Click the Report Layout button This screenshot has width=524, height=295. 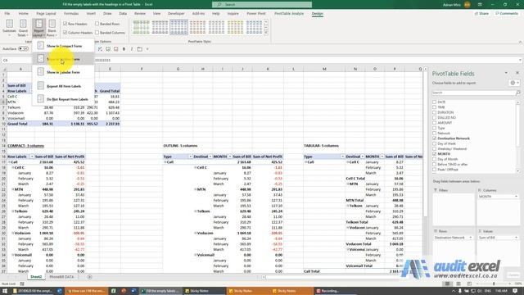click(x=38, y=28)
